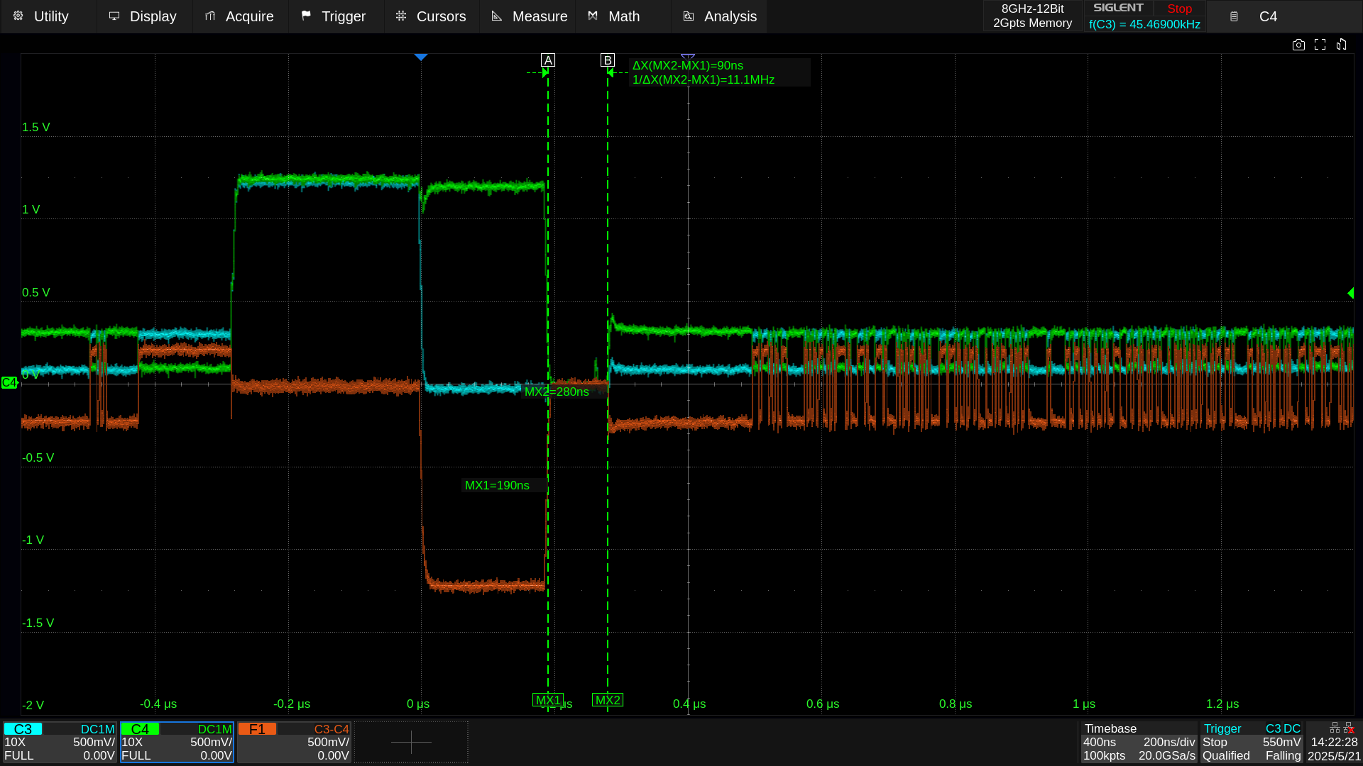Click the MX2 cursor label at bottom
1363x766 pixels.
tap(608, 700)
